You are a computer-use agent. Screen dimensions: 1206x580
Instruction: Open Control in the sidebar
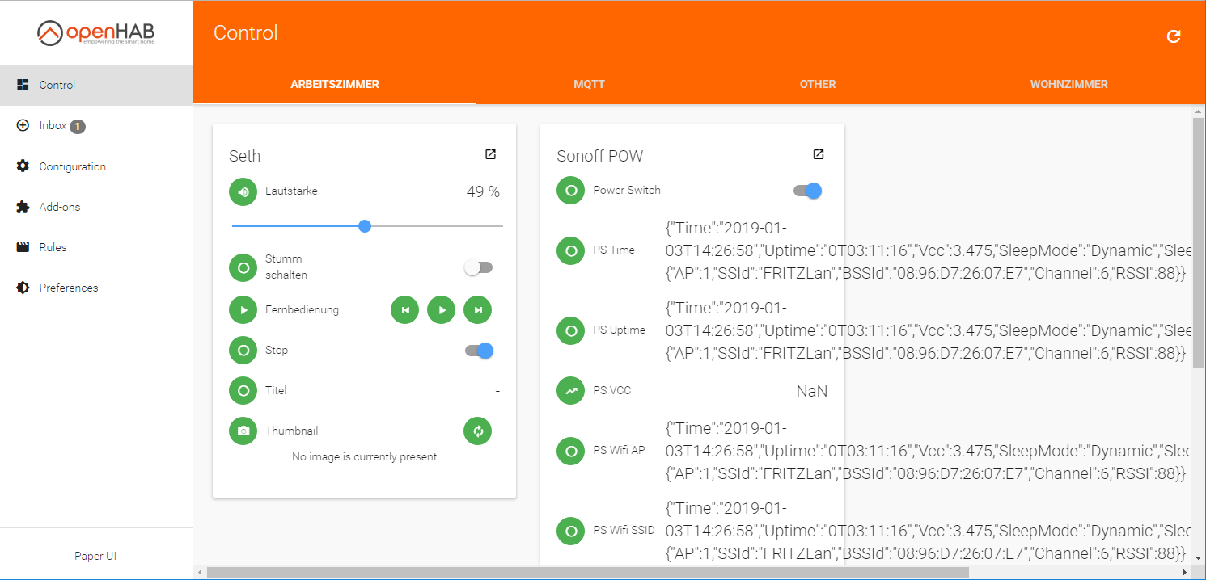(96, 85)
